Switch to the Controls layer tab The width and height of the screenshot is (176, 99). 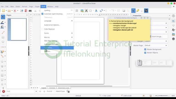52,88
